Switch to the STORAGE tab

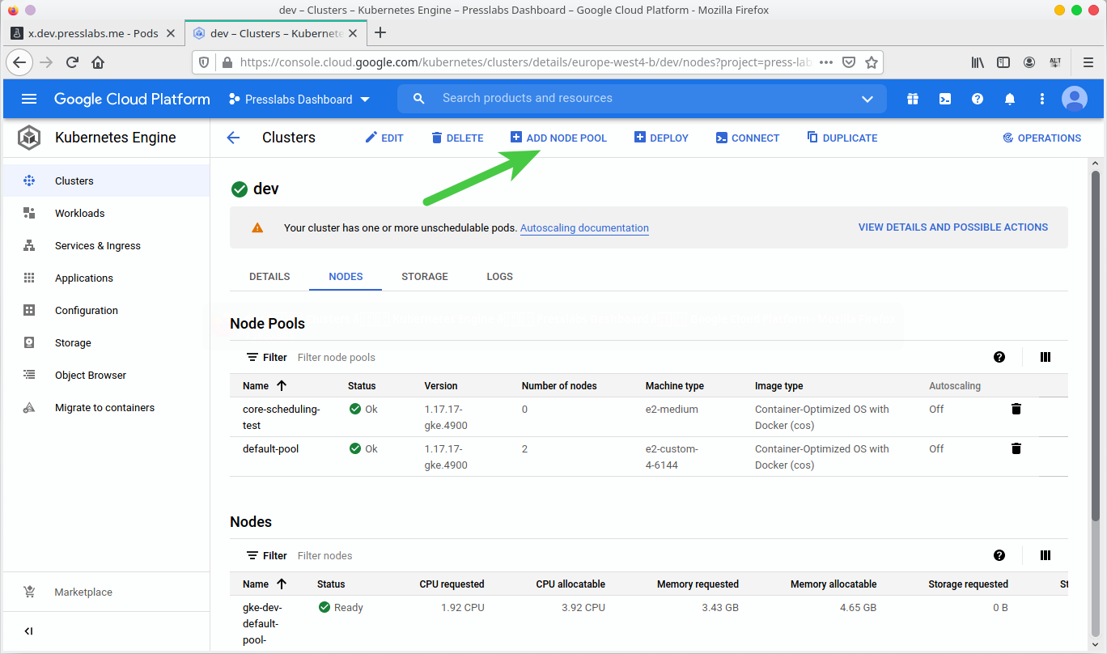[425, 276]
